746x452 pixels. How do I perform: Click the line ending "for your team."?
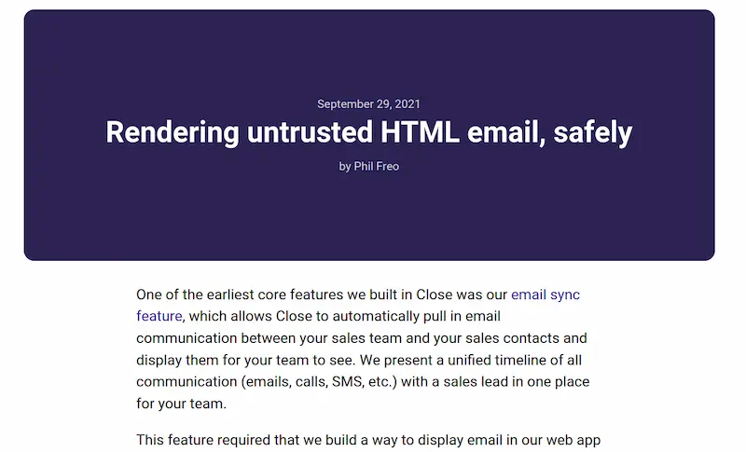pos(181,404)
